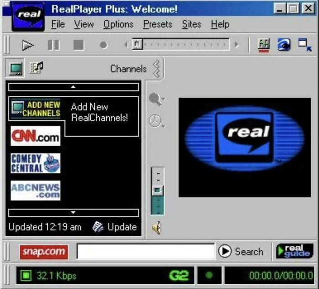The height and width of the screenshot is (289, 319).
Task: Open the Presets menu
Action: [158, 24]
